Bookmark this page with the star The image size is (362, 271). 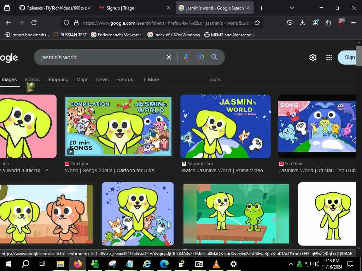pos(257,23)
